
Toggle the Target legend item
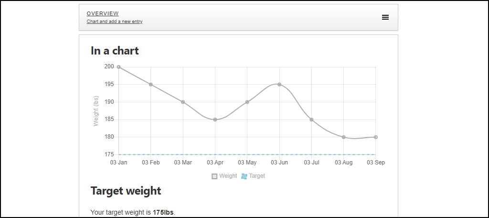click(253, 176)
